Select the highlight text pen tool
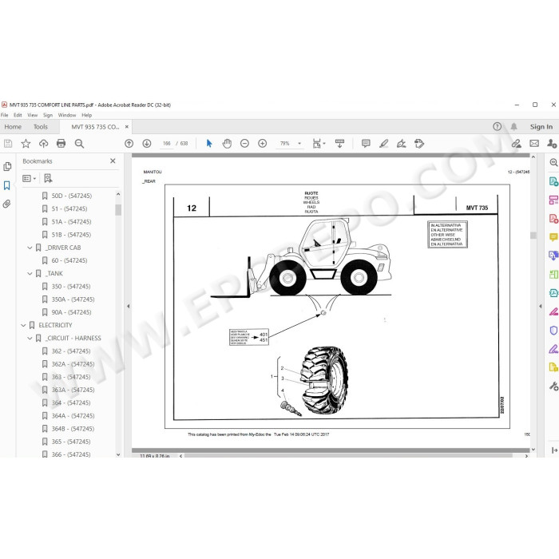Viewport: 559px width, 559px height. click(x=383, y=144)
